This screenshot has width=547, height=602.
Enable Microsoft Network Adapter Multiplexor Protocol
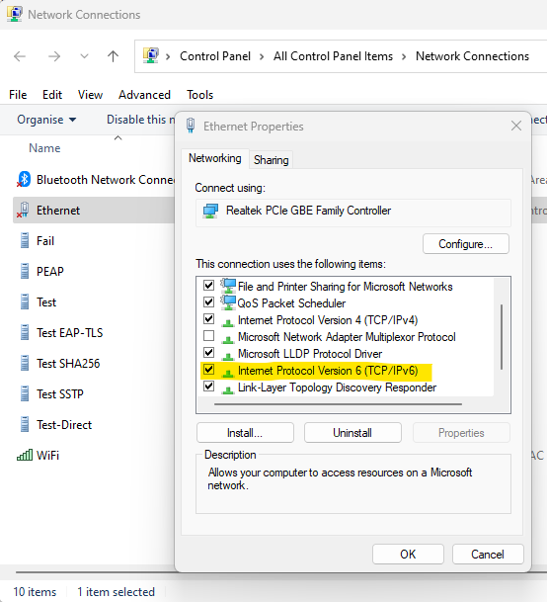pyautogui.click(x=208, y=336)
